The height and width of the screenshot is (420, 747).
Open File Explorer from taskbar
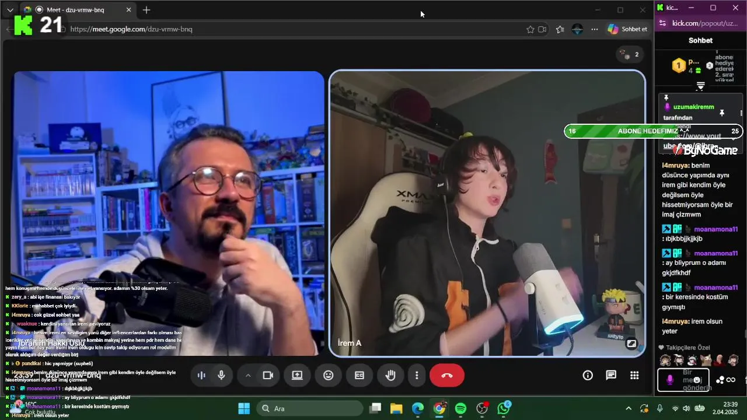click(x=396, y=408)
